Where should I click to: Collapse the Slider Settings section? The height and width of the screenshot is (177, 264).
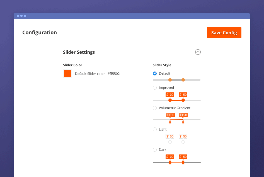coord(198,52)
